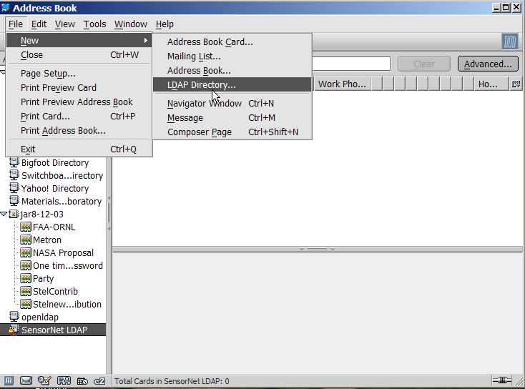Choose Composer Page from submenu
The height and width of the screenshot is (389, 525).
[232, 132]
